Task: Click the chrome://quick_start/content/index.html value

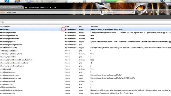Action: (x=106, y=30)
